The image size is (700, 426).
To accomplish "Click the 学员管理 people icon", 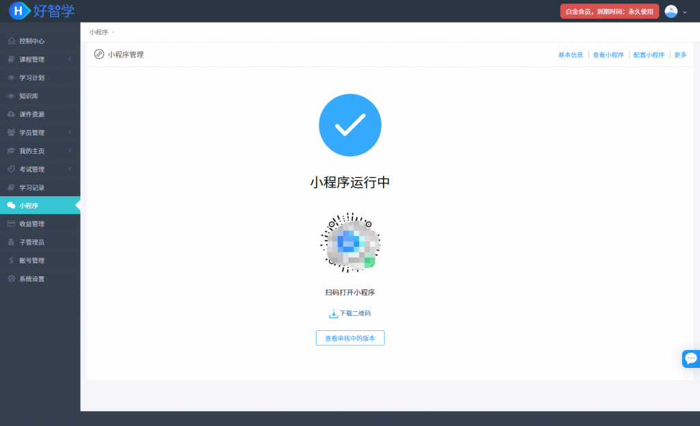I will click(x=11, y=133).
